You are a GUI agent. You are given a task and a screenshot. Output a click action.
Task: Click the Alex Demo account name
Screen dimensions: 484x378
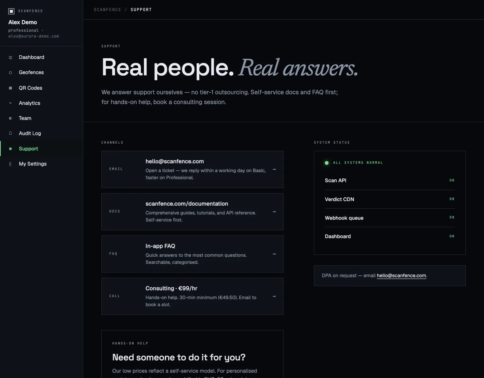click(23, 22)
